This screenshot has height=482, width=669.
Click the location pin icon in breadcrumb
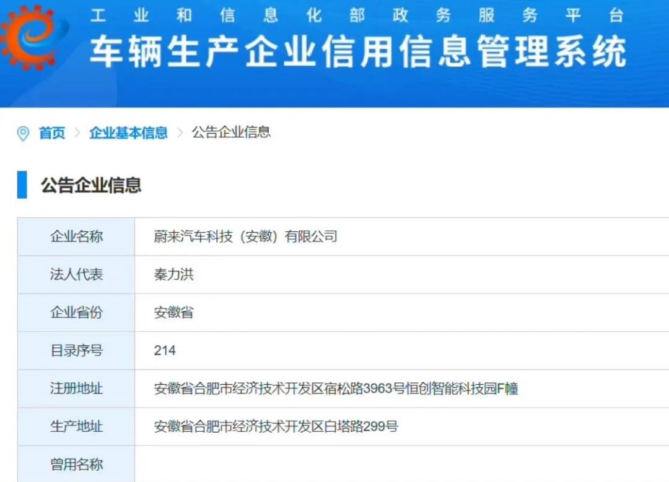(24, 133)
